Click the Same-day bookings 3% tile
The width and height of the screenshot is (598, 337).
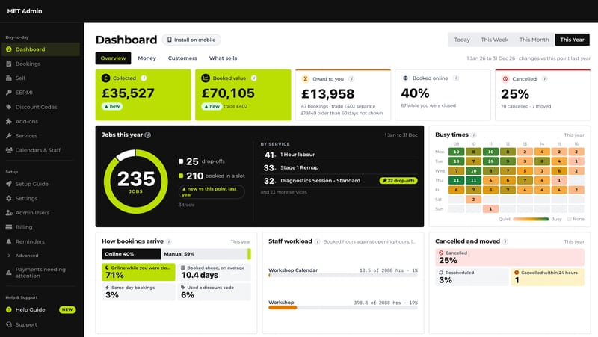[x=138, y=292]
